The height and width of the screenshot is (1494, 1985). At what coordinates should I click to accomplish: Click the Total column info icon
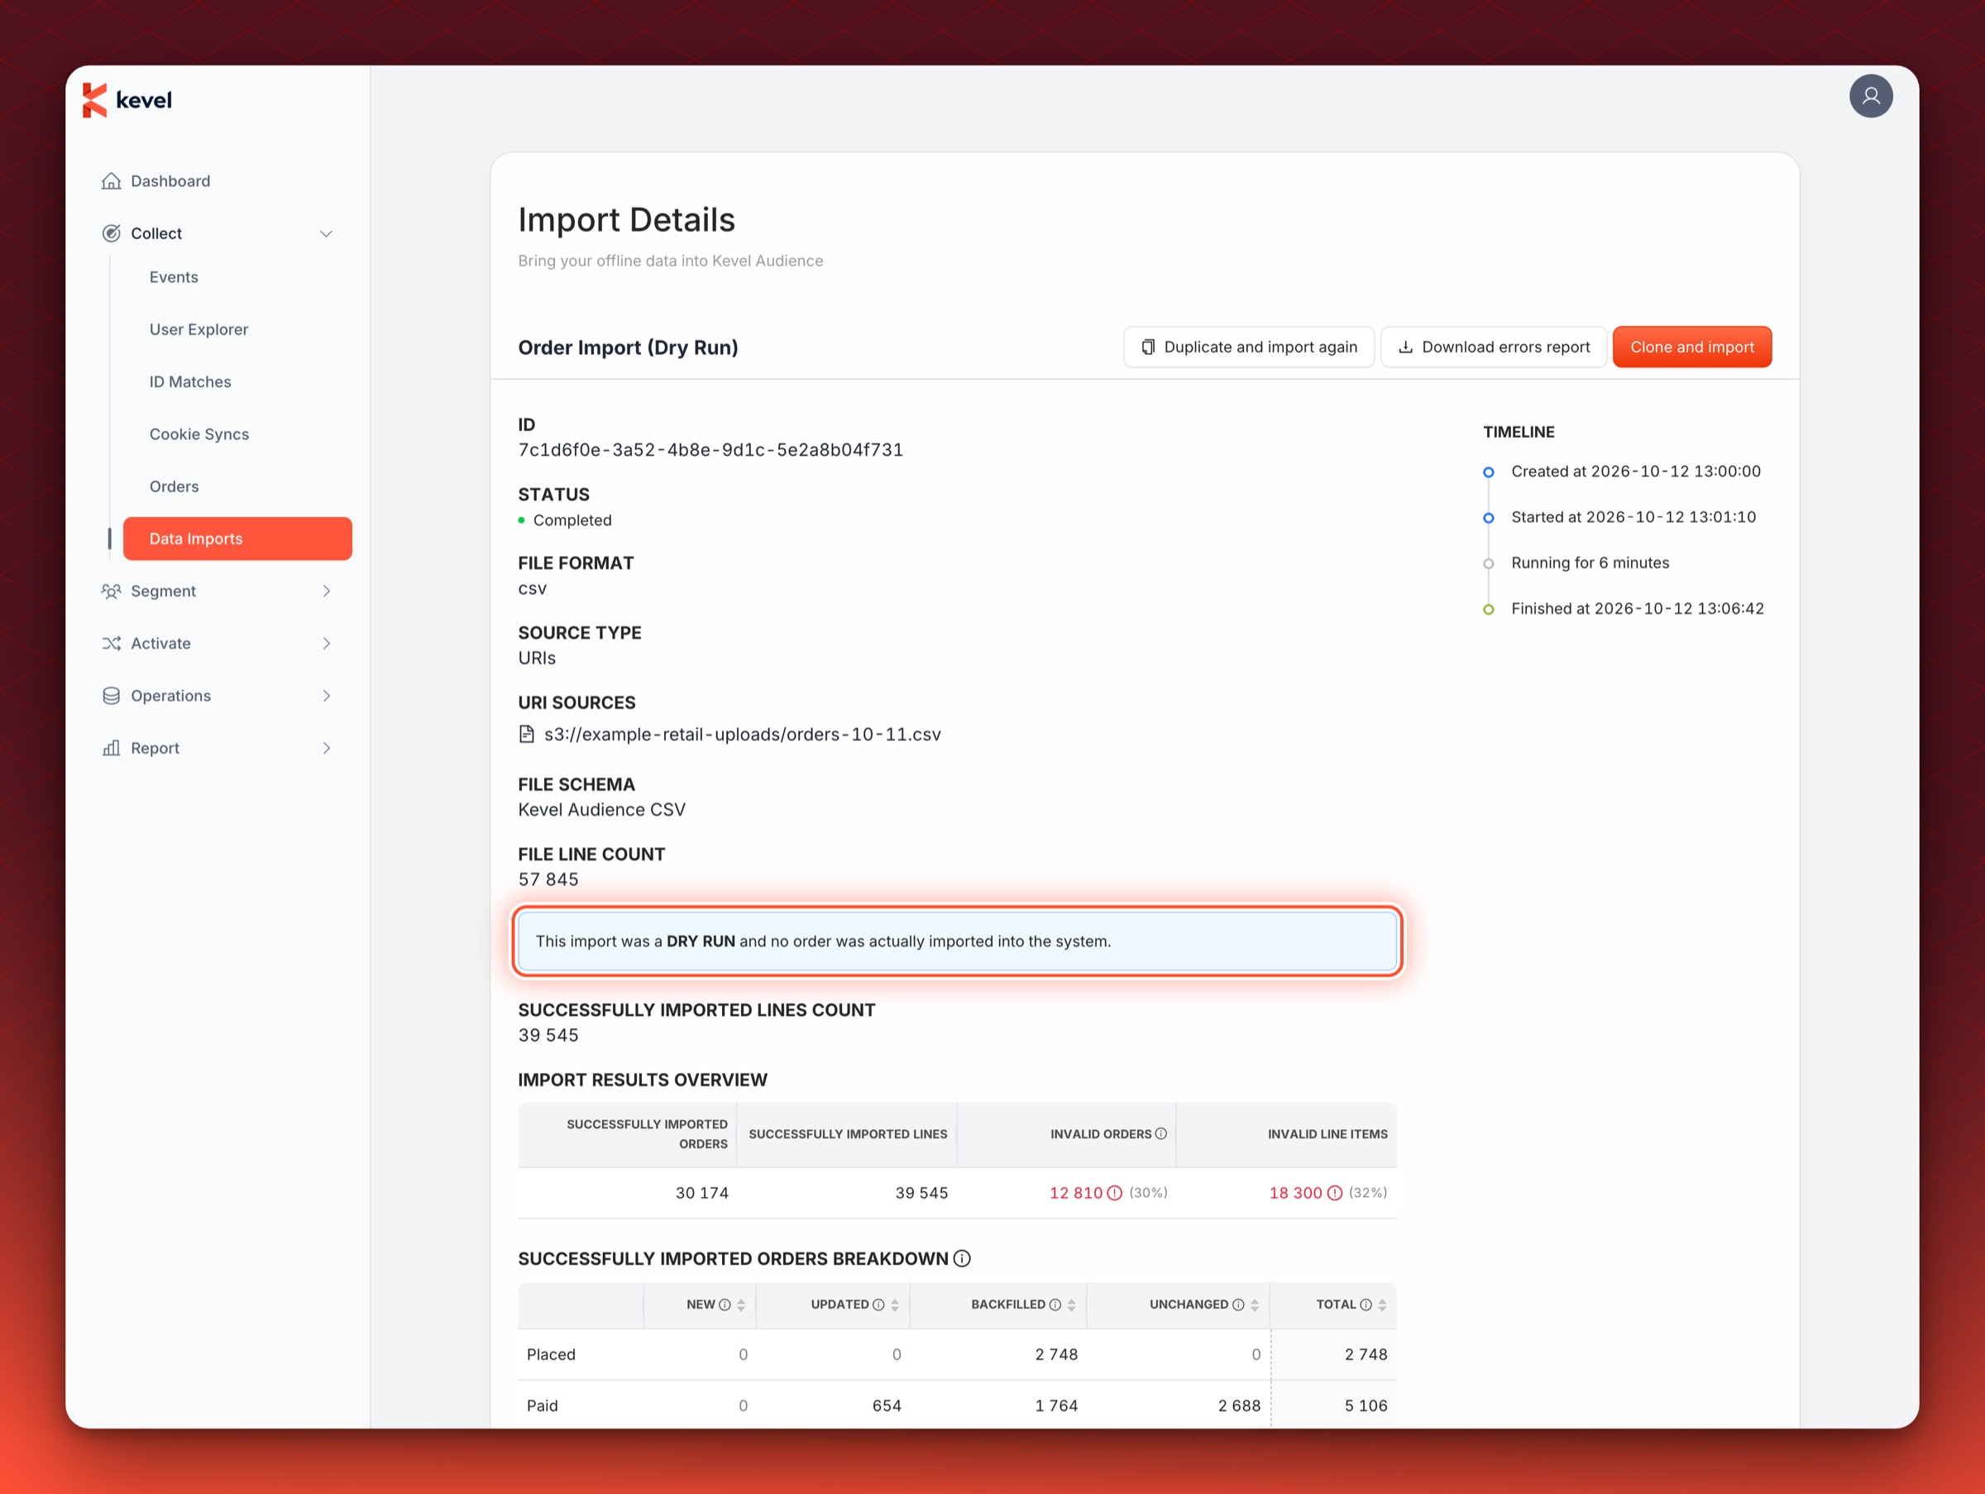pyautogui.click(x=1366, y=1305)
